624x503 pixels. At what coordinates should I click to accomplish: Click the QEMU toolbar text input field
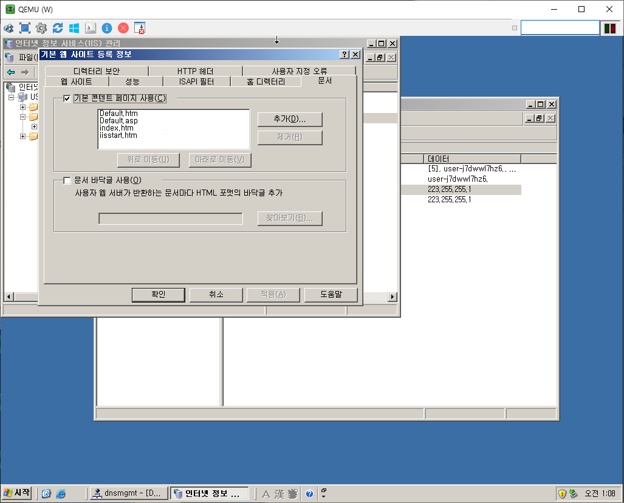click(560, 28)
